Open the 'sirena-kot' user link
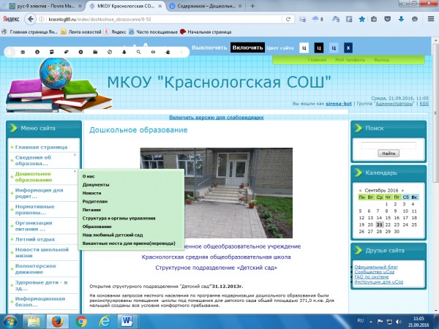This screenshot has height=329, width=439. 339,104
